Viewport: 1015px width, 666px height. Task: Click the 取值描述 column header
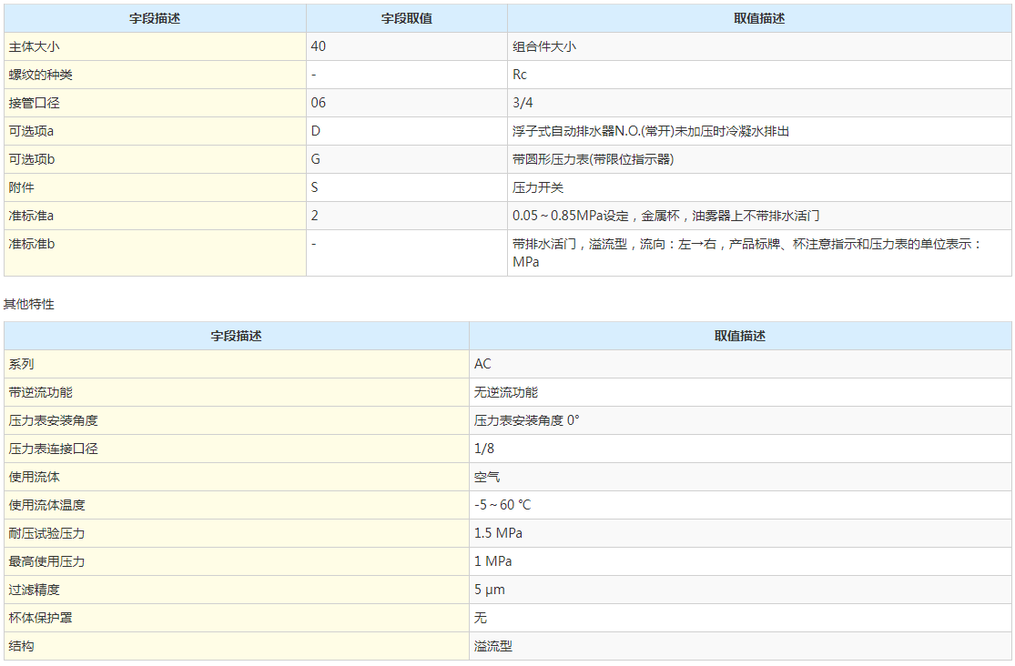[x=759, y=17]
